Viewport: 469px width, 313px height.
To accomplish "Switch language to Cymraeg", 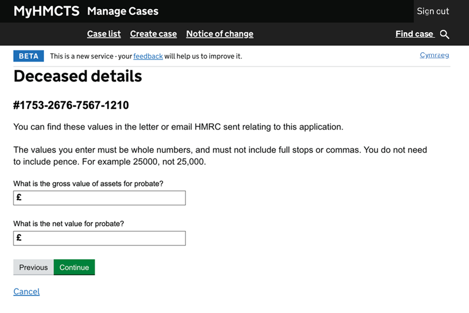I will click(x=434, y=55).
